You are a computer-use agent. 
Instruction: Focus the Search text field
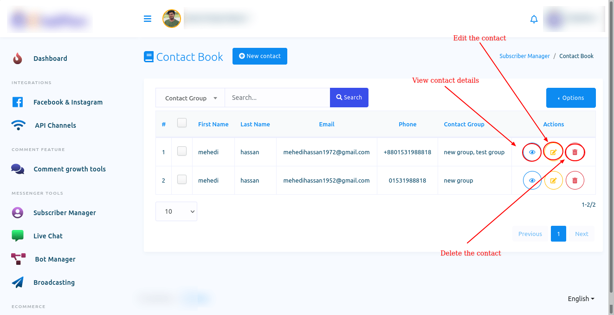(x=277, y=98)
